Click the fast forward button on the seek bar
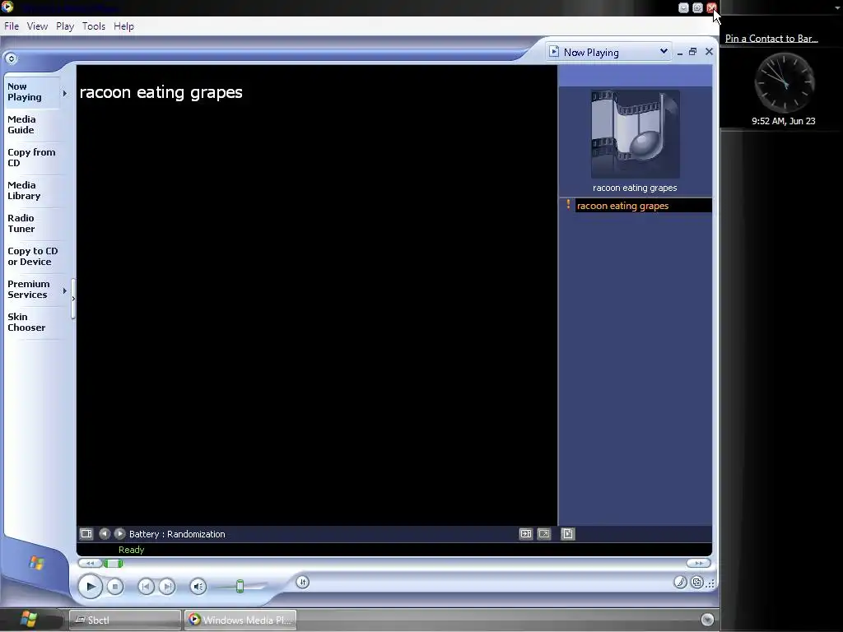 [698, 563]
